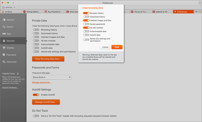This screenshot has height=122, width=202.
Task: Open Shields preferences in sidebar
Action: pyautogui.click(x=13, y=48)
